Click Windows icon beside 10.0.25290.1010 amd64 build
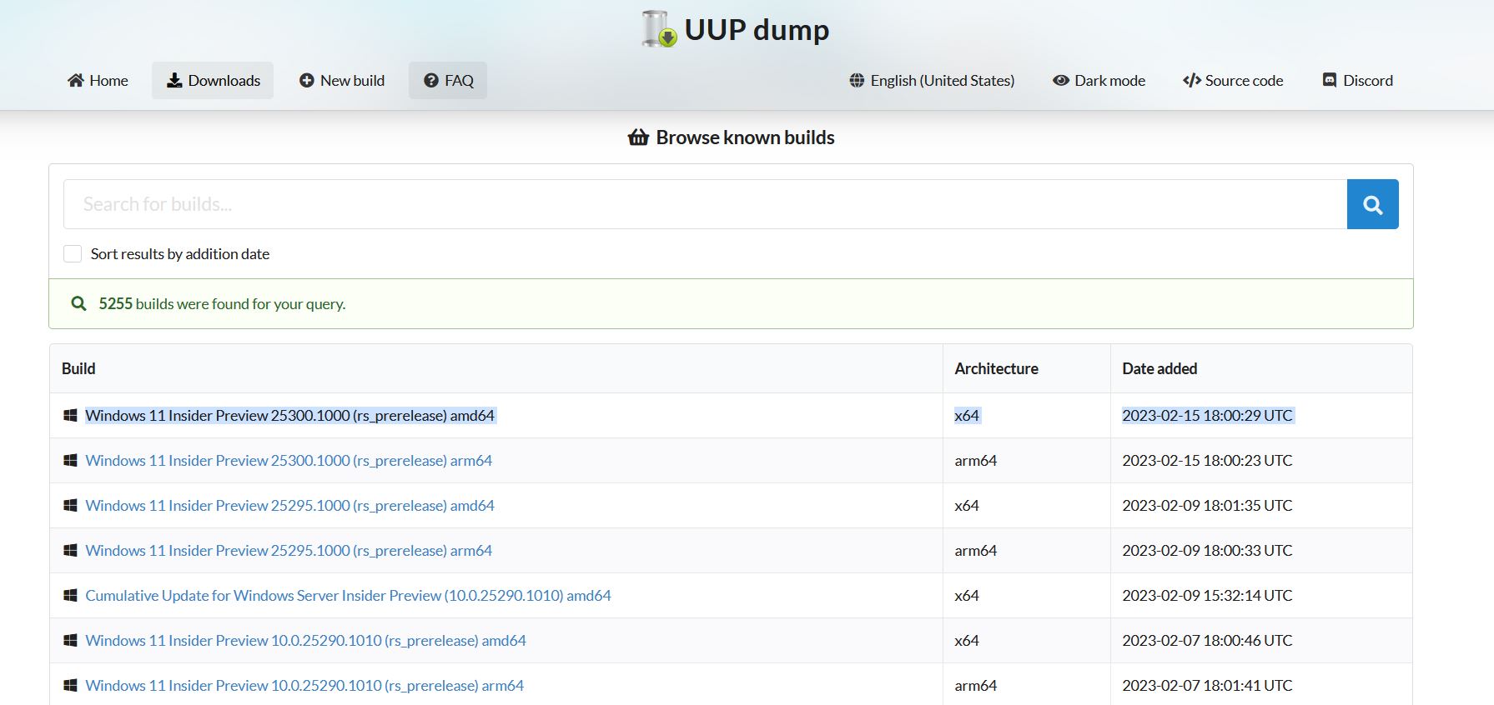The width and height of the screenshot is (1494, 705). (x=70, y=641)
